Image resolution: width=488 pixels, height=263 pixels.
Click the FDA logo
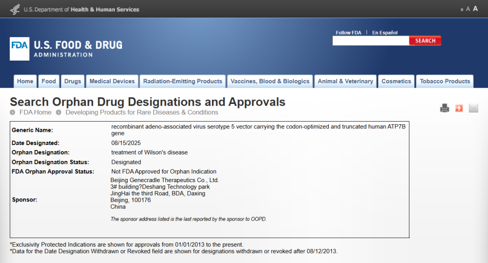(x=19, y=49)
